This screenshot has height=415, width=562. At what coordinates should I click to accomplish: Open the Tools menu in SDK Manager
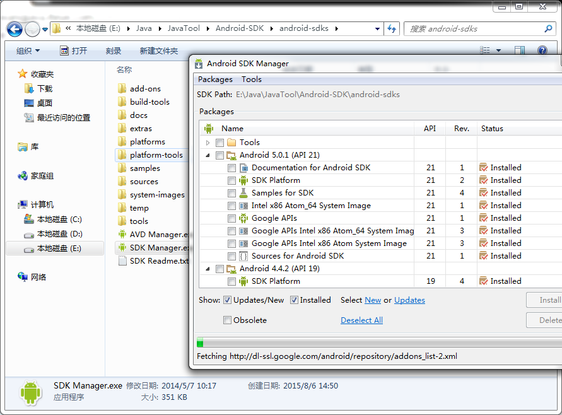(x=251, y=79)
